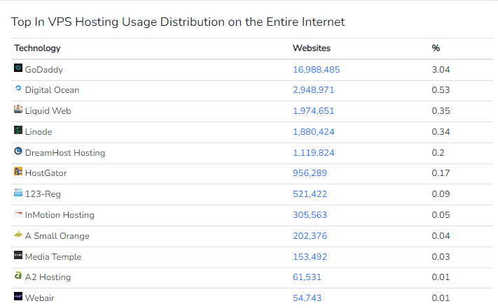The height and width of the screenshot is (308, 498).
Task: Click the Linode percentage 0.34
Action: 441,132
